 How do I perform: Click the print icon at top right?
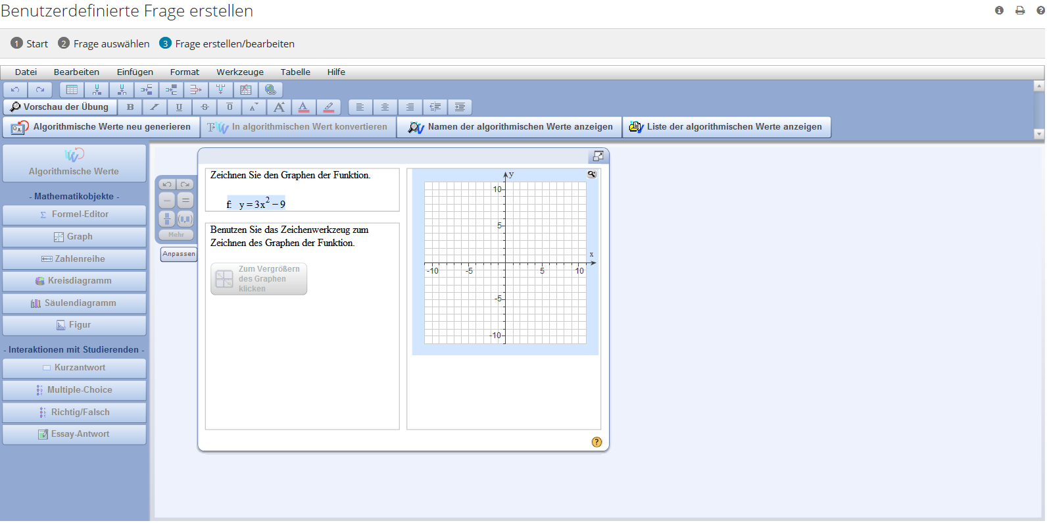pos(1020,11)
